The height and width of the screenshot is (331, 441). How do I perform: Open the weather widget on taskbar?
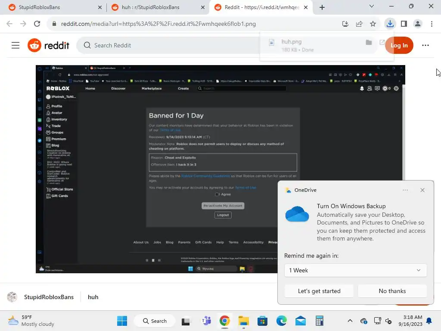coord(31,321)
